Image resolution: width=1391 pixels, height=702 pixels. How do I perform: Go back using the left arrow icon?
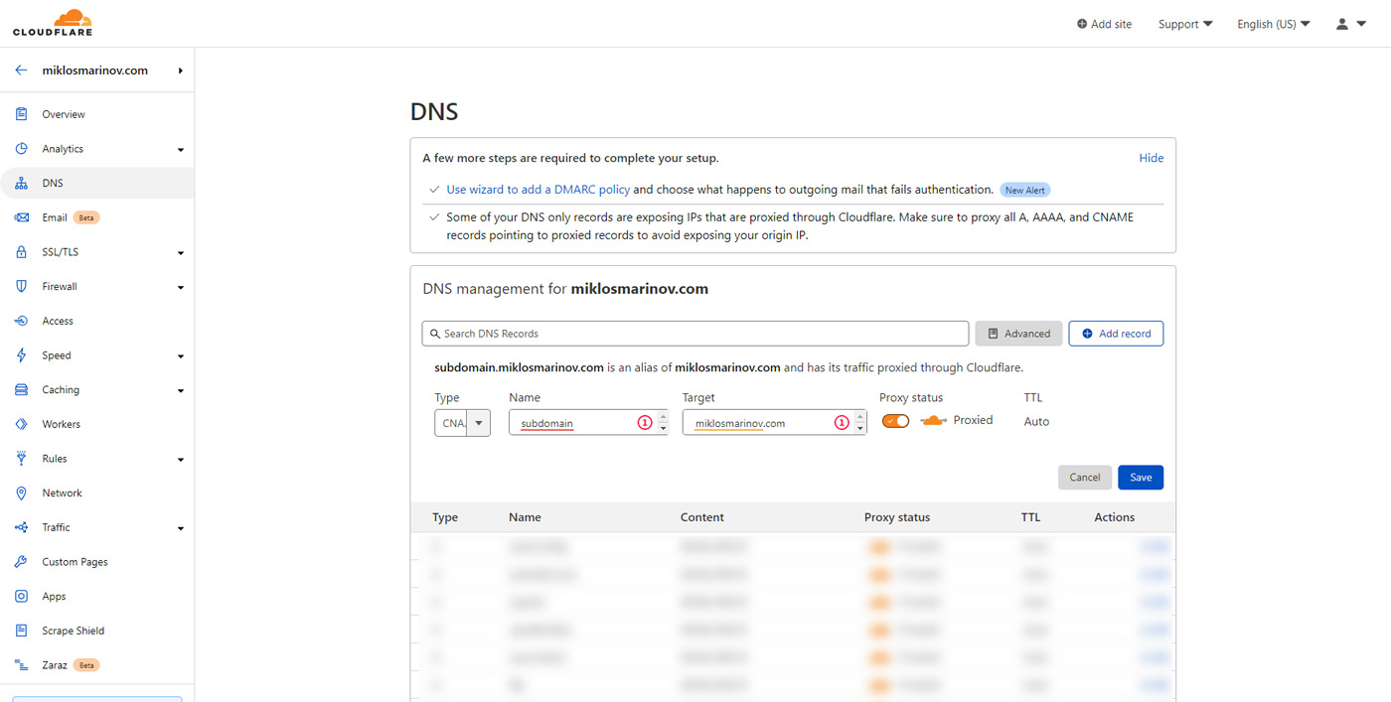point(21,70)
